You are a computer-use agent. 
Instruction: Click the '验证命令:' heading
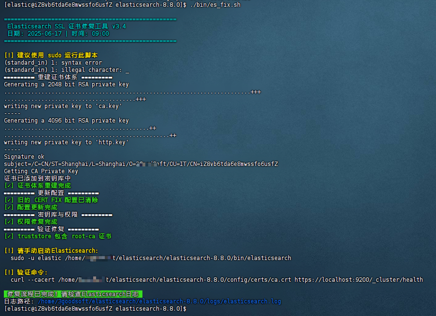point(32,272)
